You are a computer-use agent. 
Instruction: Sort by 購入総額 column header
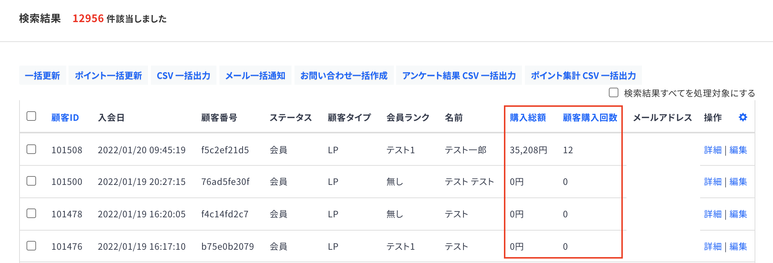click(x=527, y=118)
